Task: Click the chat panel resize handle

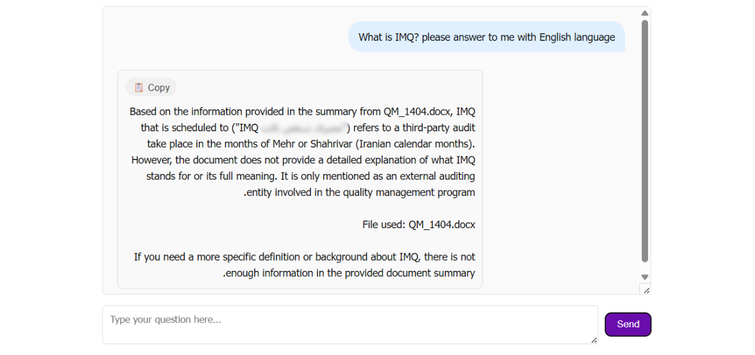Action: click(x=646, y=290)
